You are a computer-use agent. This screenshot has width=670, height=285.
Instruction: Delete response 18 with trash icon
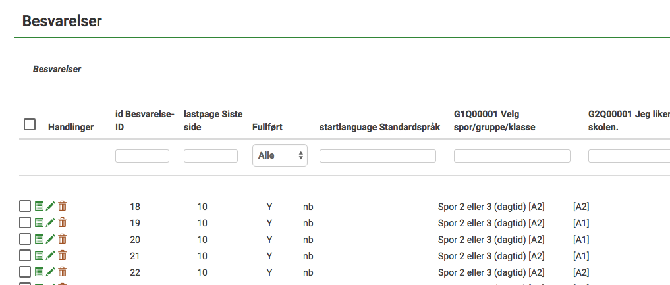62,206
